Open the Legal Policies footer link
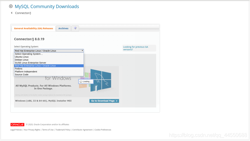 point(16,130)
